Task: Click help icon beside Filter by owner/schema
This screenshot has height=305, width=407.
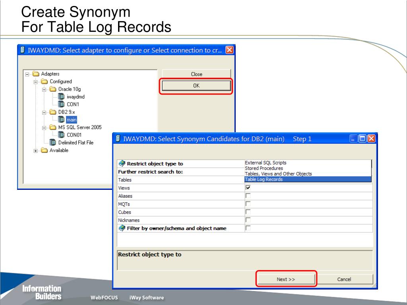Action: coord(122,228)
